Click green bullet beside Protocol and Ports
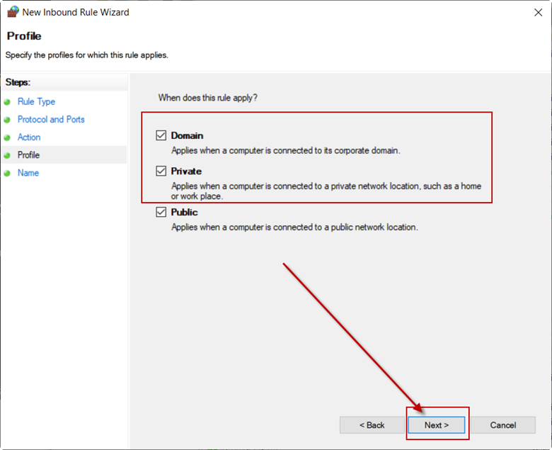 [7, 120]
